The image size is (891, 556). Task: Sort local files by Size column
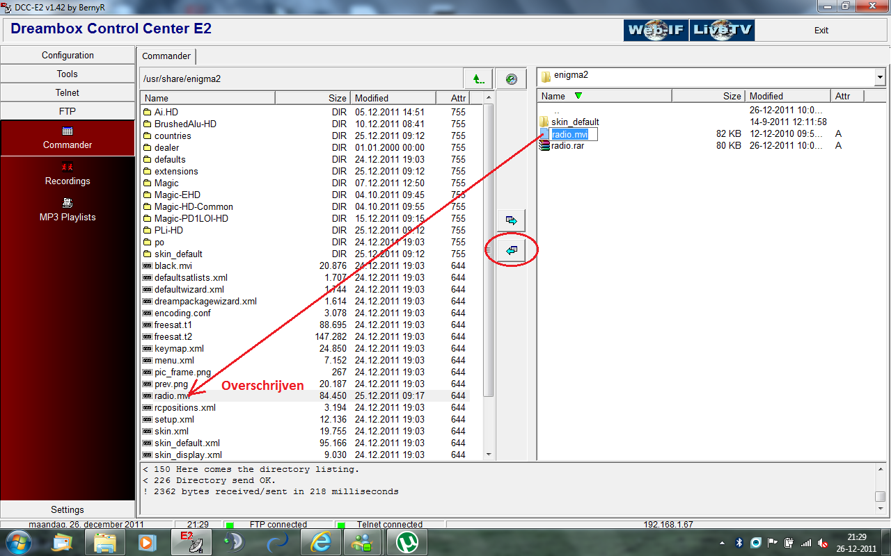709,96
